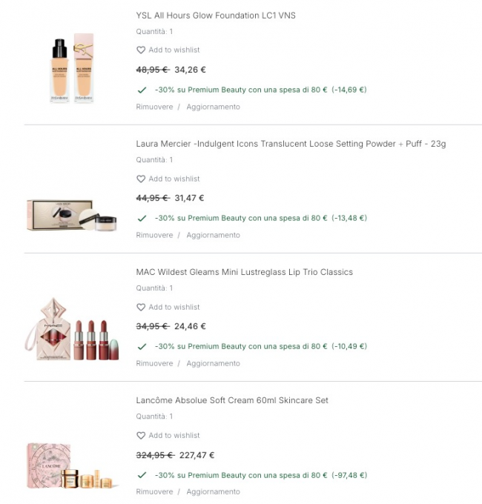
Task: Click the wishlist heart icon for YSL Foundation
Action: (x=141, y=50)
